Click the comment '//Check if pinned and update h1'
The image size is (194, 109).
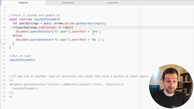[35, 15]
